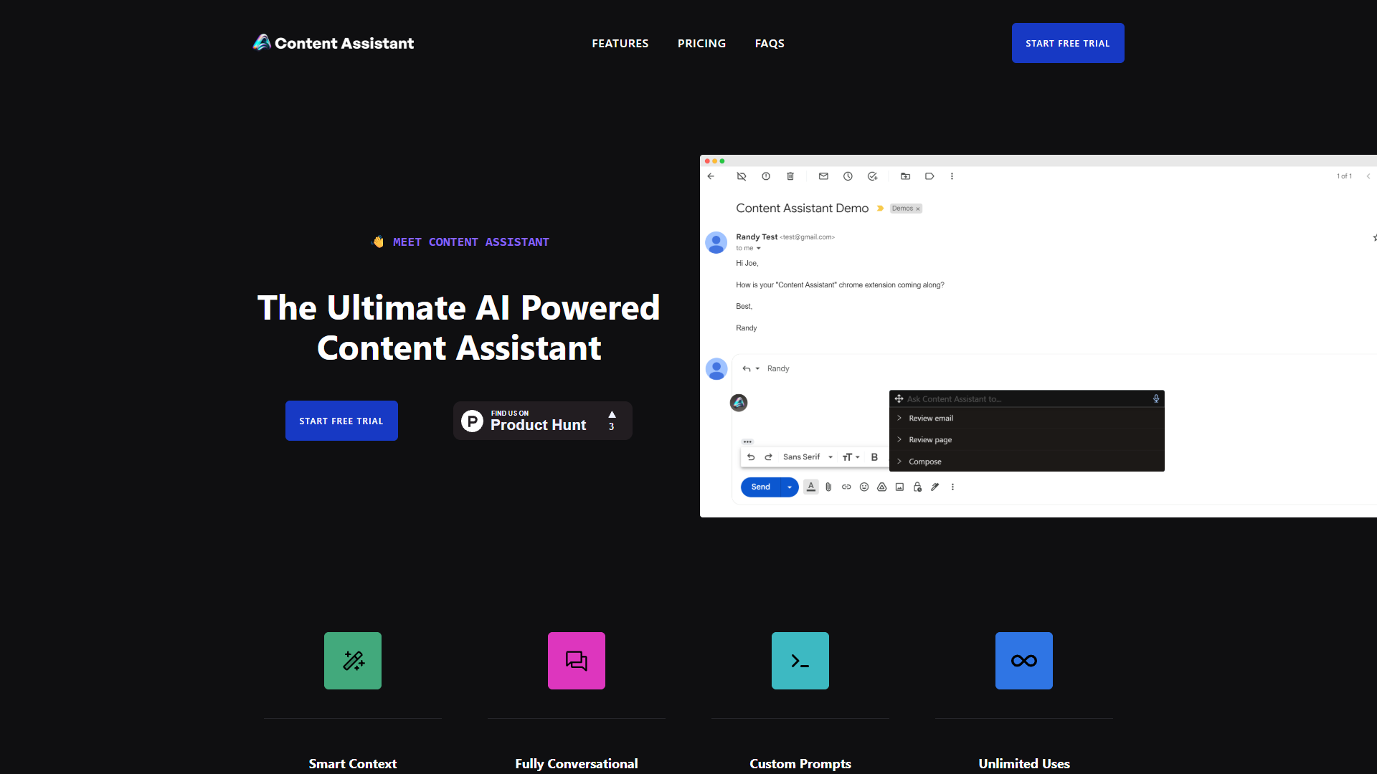Click the redo icon in formatting bar

768,457
